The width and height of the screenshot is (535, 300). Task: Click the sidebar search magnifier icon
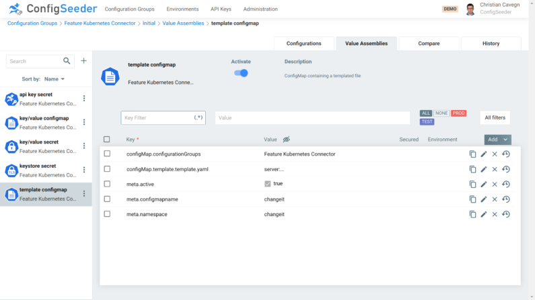67,61
